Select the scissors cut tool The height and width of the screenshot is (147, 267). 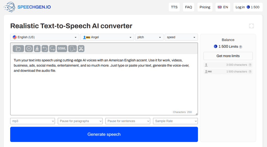click(81, 49)
